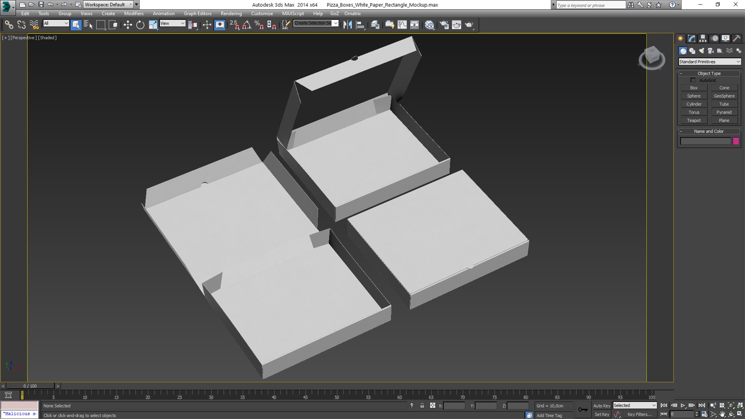
Task: Click the Unlink Selection icon
Action: (x=21, y=25)
